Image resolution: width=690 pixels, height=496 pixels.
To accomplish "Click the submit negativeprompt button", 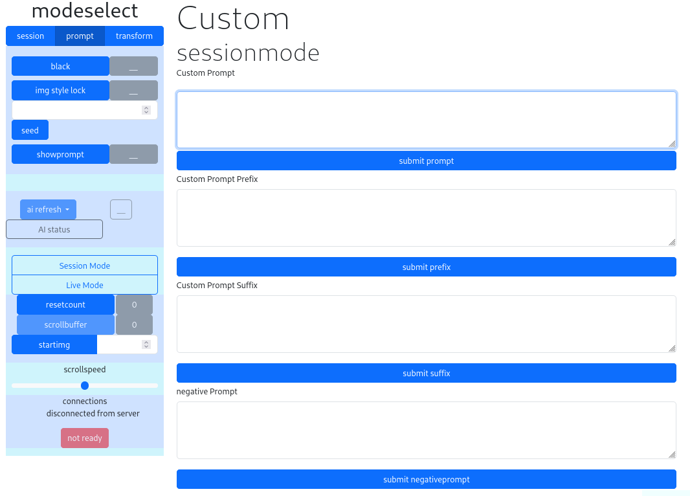I will pos(426,480).
